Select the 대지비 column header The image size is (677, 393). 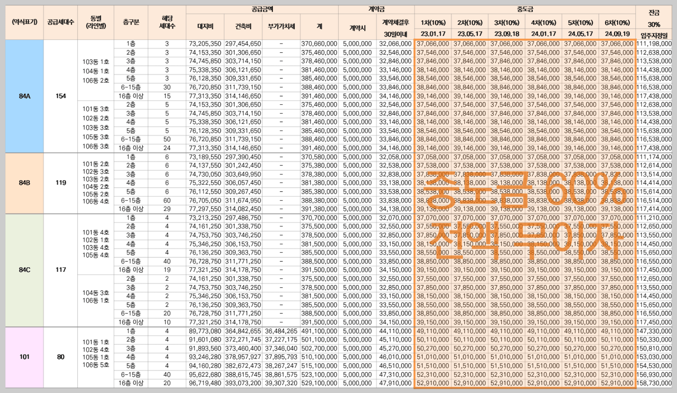pos(205,27)
